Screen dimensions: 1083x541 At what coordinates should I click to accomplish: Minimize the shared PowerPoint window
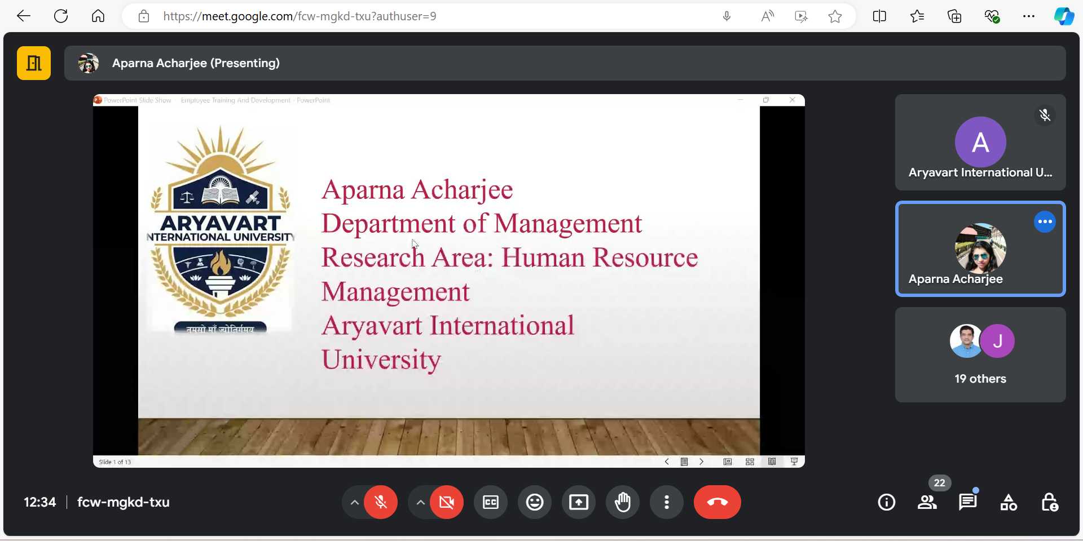point(740,100)
